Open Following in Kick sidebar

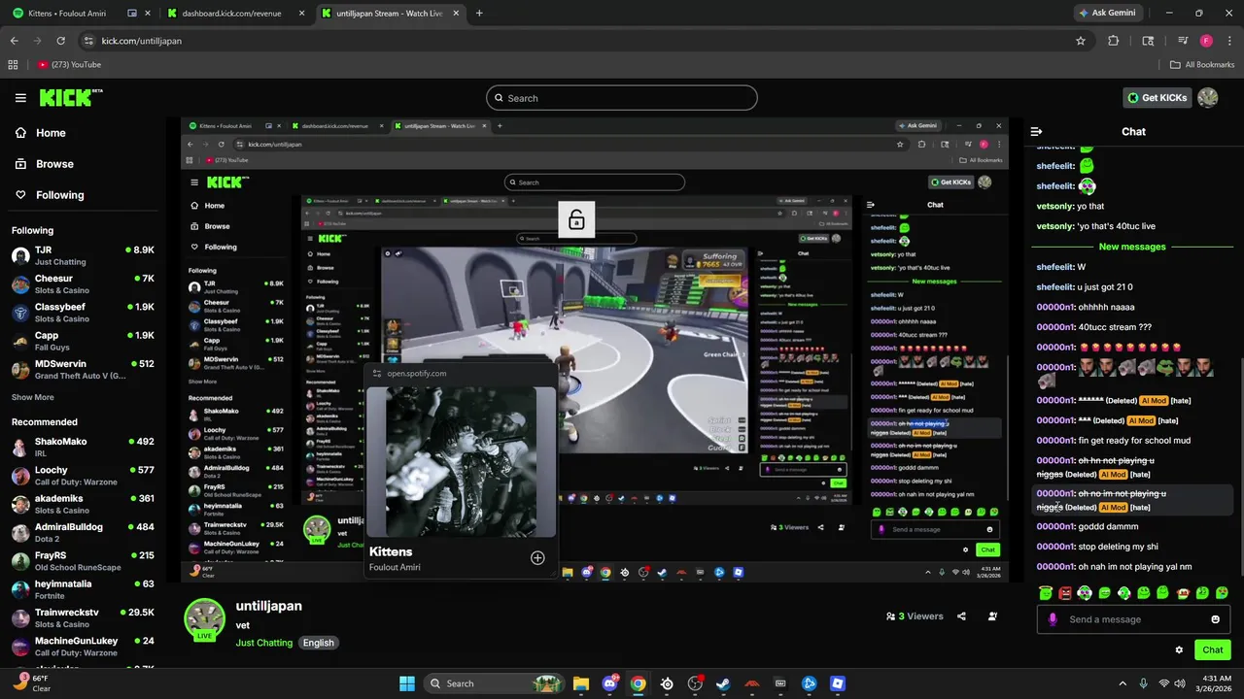(x=50, y=195)
